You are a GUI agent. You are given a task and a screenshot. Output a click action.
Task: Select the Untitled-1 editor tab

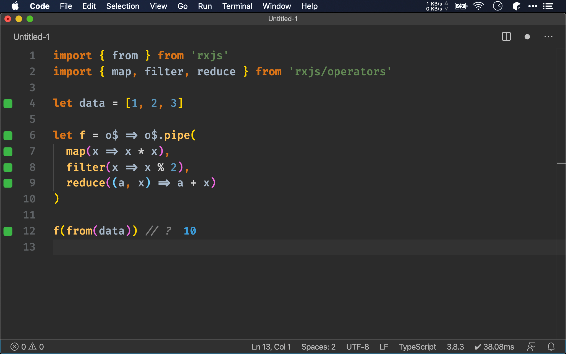pos(32,37)
